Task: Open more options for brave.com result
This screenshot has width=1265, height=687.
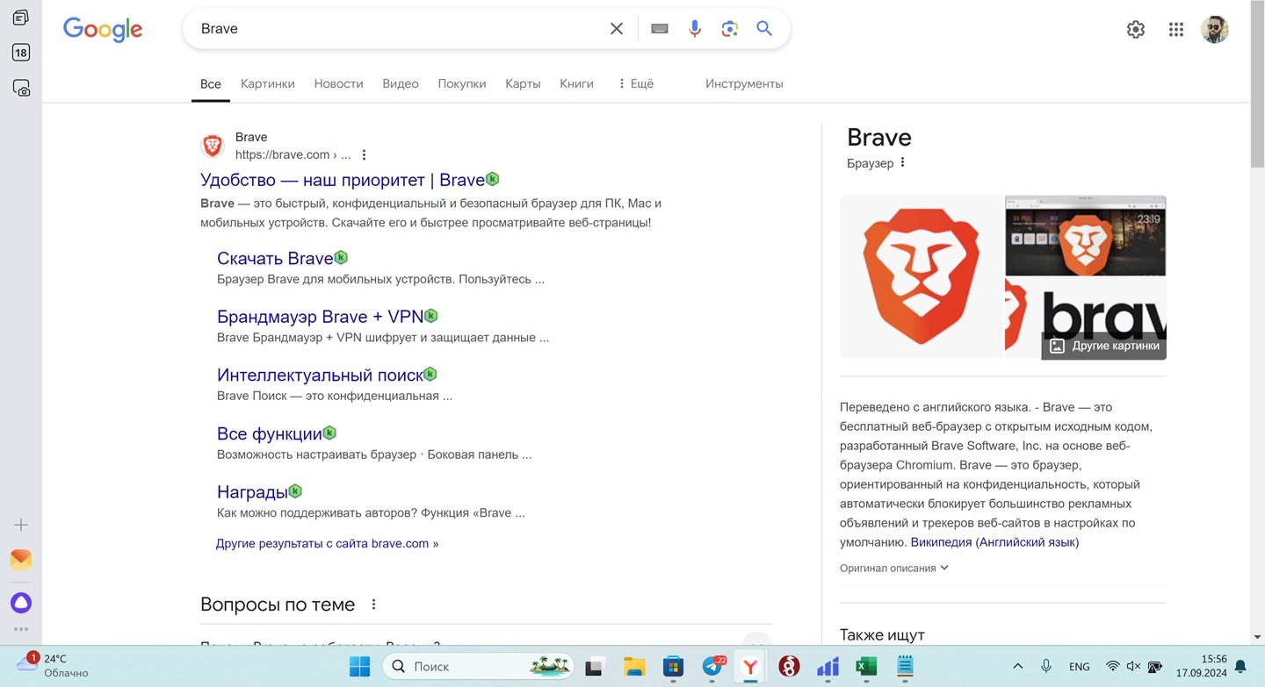Action: [x=365, y=154]
